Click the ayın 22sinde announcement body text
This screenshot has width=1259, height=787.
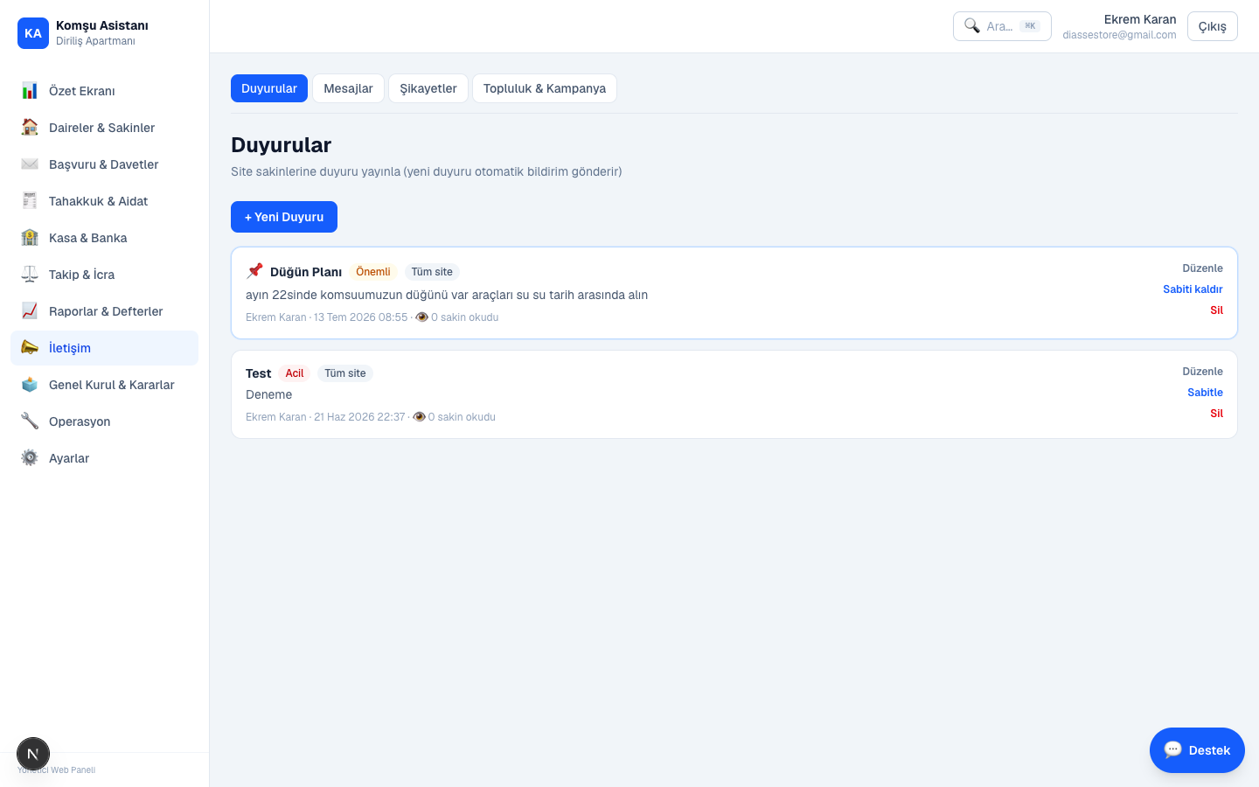click(447, 295)
